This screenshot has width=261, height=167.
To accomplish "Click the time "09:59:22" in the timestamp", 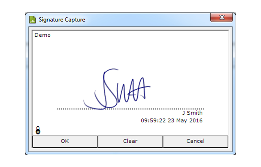I will coord(153,121).
